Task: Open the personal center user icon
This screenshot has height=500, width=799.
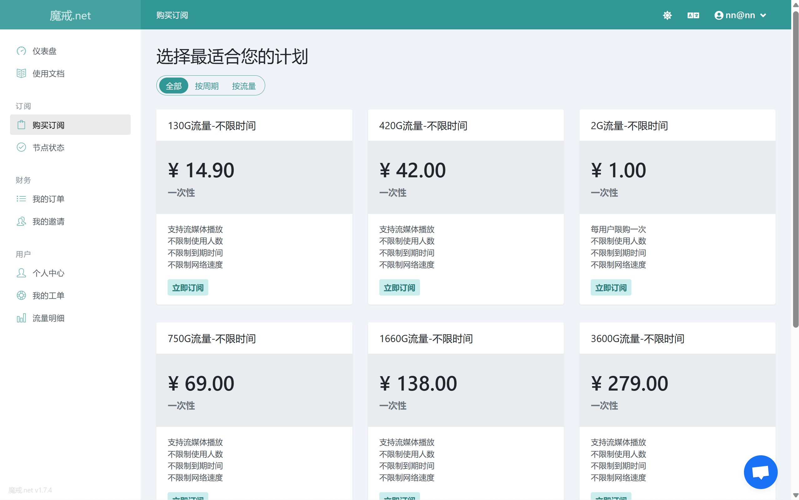Action: point(21,273)
